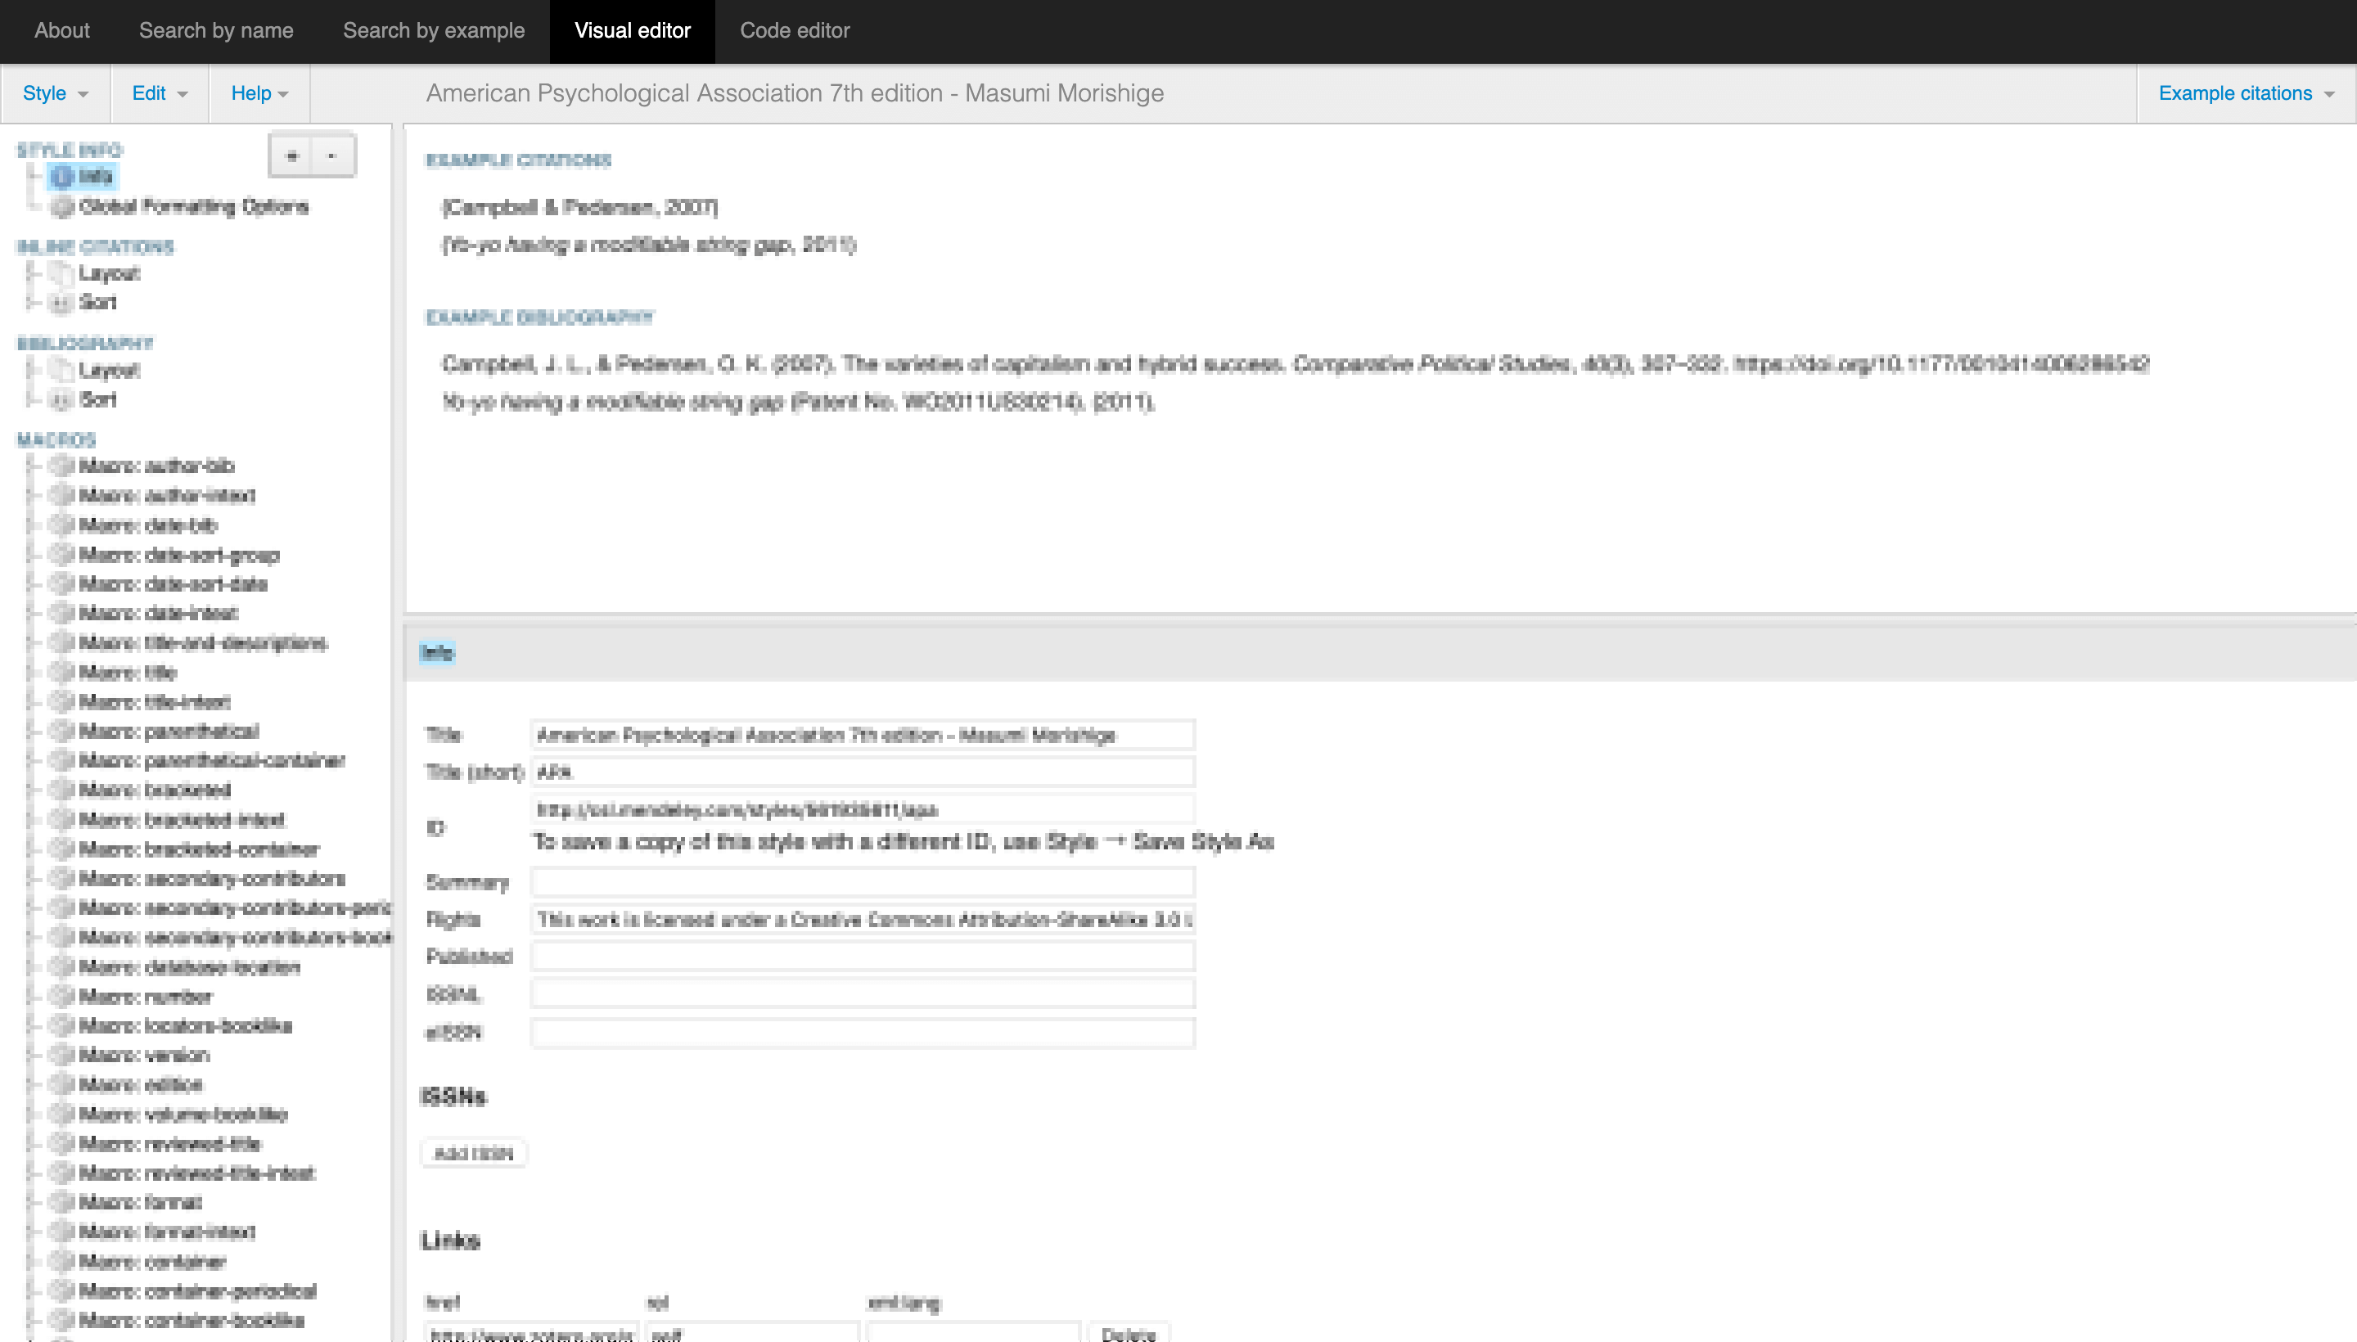
Task: Click the Yo-yo patent bibliography entry
Action: tap(798, 402)
